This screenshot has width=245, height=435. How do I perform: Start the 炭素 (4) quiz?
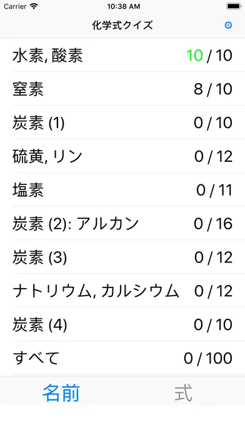coord(122,324)
